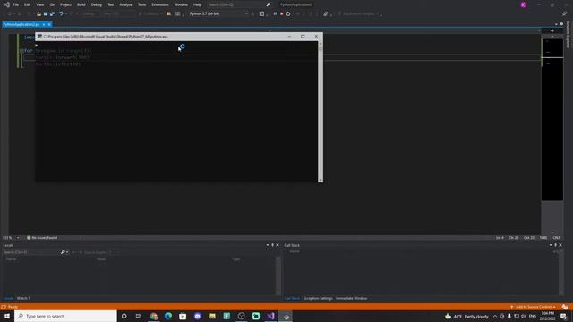Open the editor zoom percentage dropdown
The height and width of the screenshot is (322, 573).
click(x=18, y=238)
